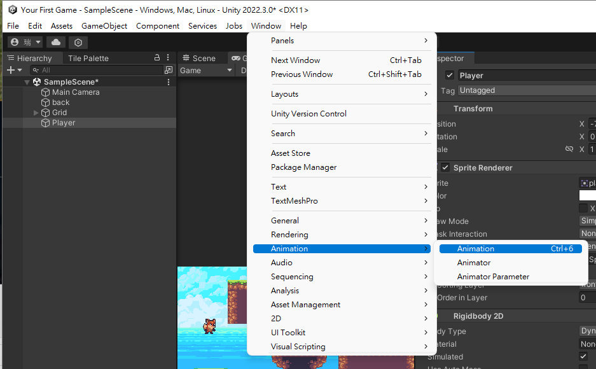Open the Rendering submenu
Screen dimensions: 596x369
pos(342,235)
